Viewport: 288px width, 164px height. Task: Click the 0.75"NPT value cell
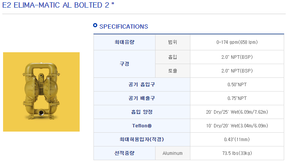tap(237, 98)
